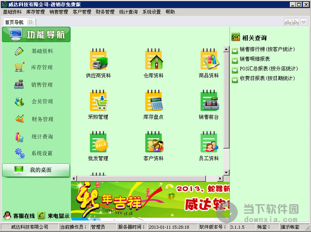
Task: Open the 员工资料 icon
Action: tap(209, 142)
